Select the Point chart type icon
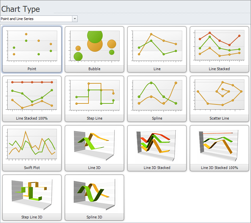Image resolution: width=251 pixels, height=223 pixels. (32, 46)
